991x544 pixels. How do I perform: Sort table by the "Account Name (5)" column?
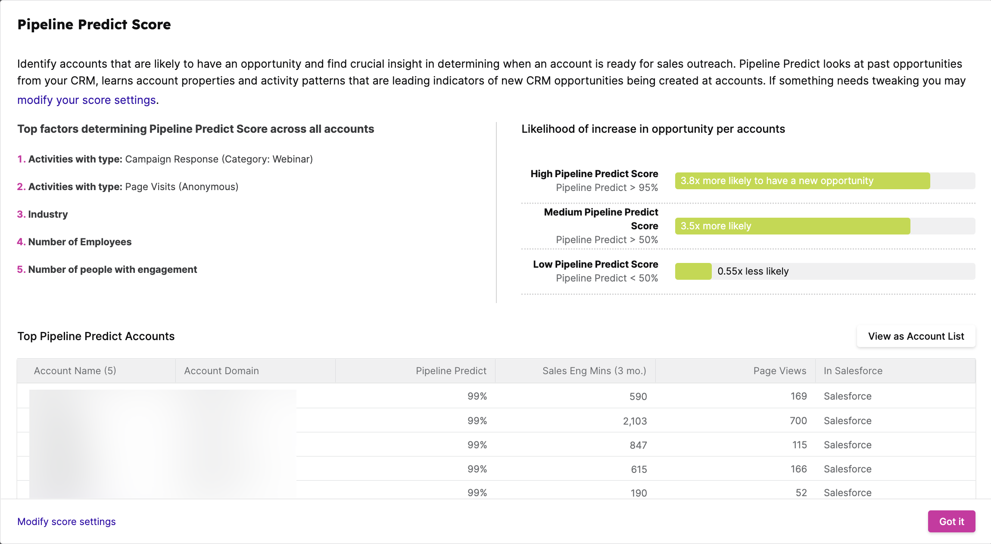75,370
